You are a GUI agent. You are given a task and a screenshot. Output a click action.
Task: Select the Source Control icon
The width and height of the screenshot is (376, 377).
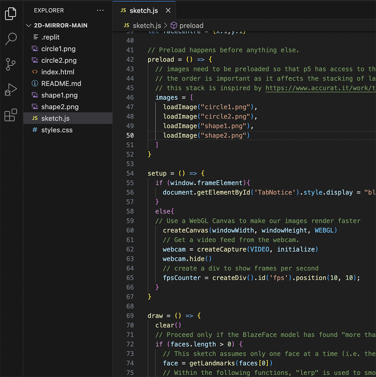pos(11,64)
